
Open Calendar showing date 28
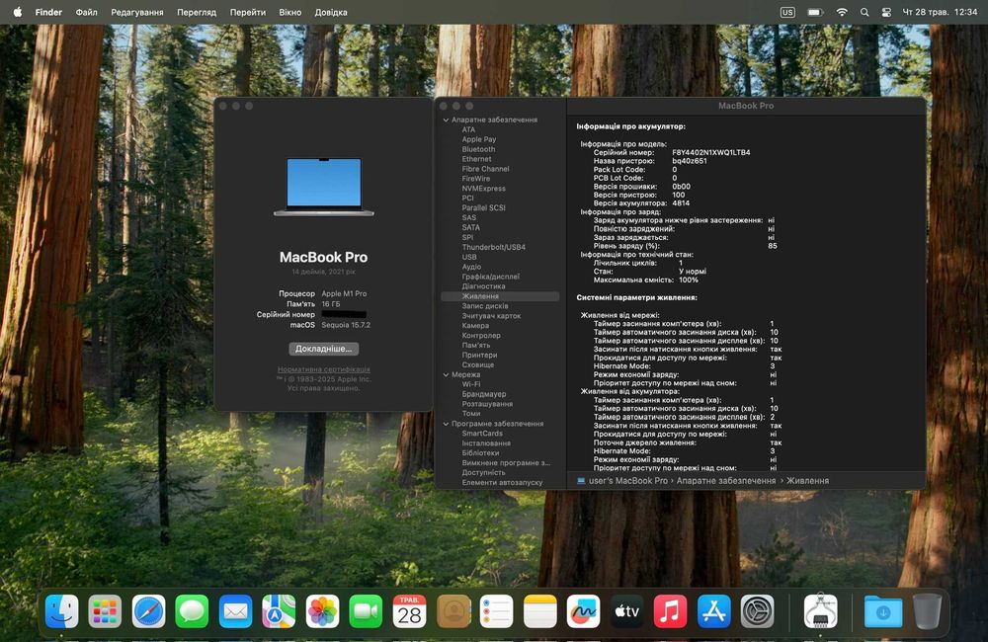tap(410, 611)
